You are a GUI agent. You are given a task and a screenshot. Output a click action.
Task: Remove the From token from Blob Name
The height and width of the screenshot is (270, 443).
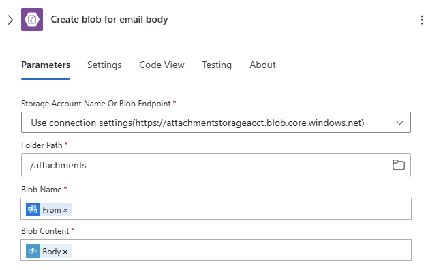click(x=65, y=210)
